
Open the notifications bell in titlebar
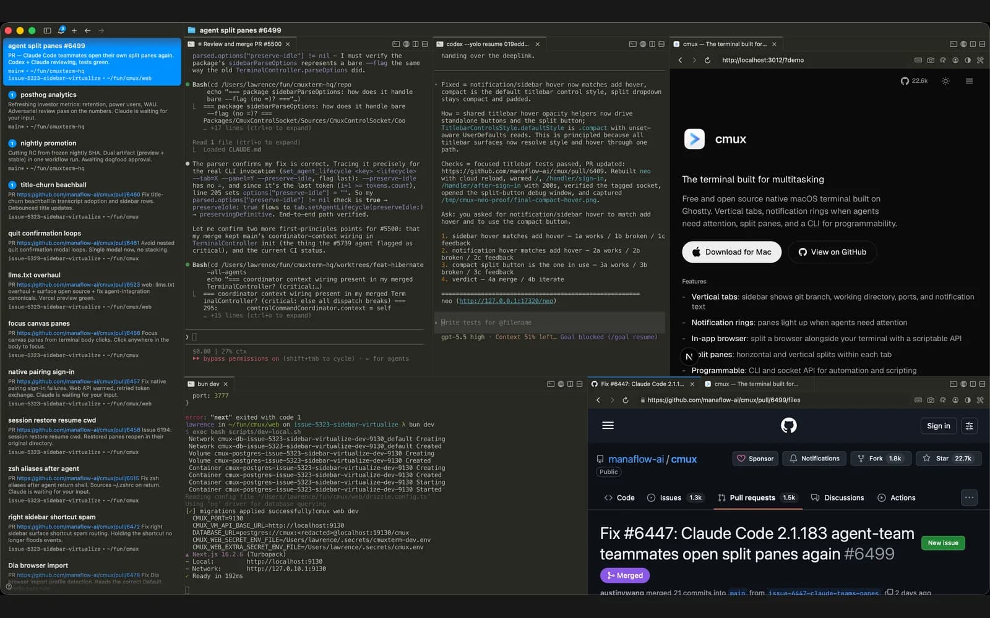(x=61, y=30)
